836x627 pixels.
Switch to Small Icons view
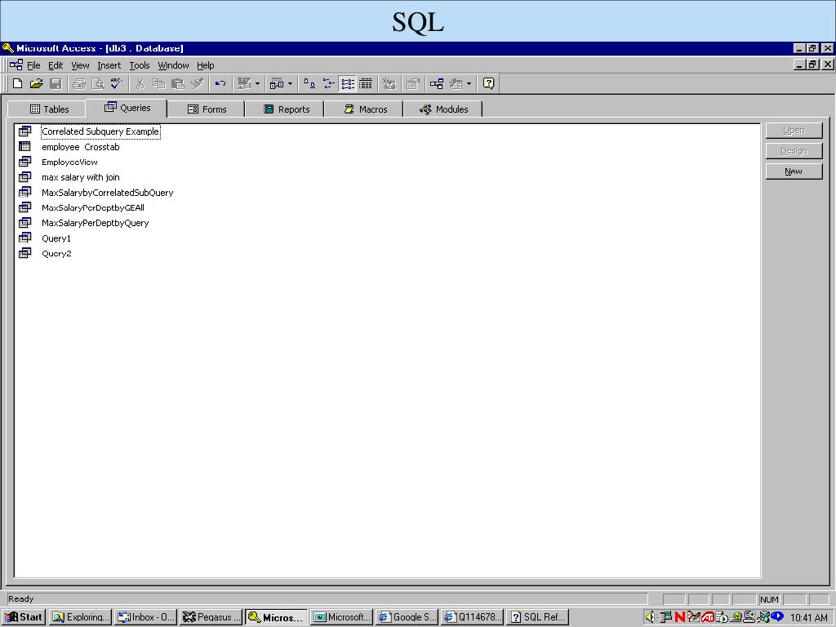328,84
